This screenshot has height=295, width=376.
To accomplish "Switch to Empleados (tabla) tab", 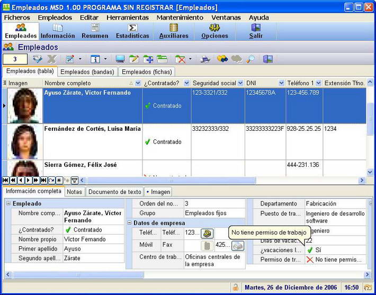I will coord(30,71).
